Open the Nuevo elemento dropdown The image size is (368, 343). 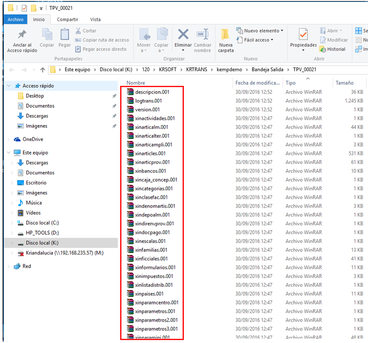pyautogui.click(x=260, y=31)
